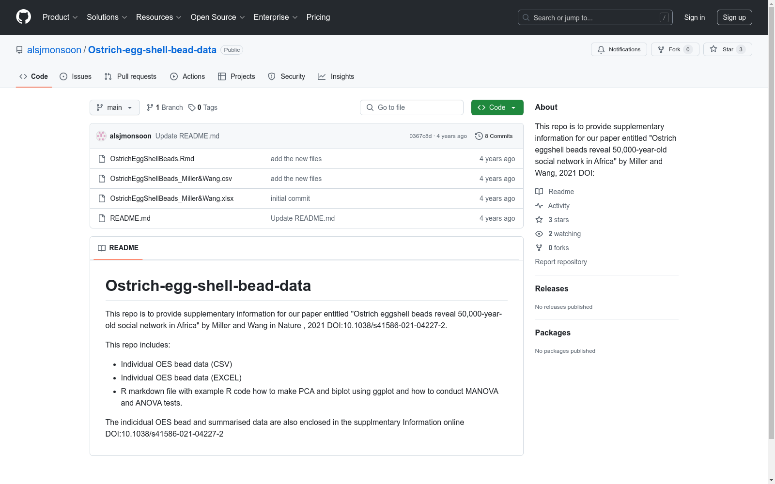Click the graph icon on Insights tab
Viewport: 775px width, 484px height.
[x=322, y=76]
